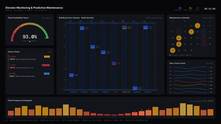Select the red-ringed due date 18
The width and height of the screenshot is (221, 124).
[204, 38]
